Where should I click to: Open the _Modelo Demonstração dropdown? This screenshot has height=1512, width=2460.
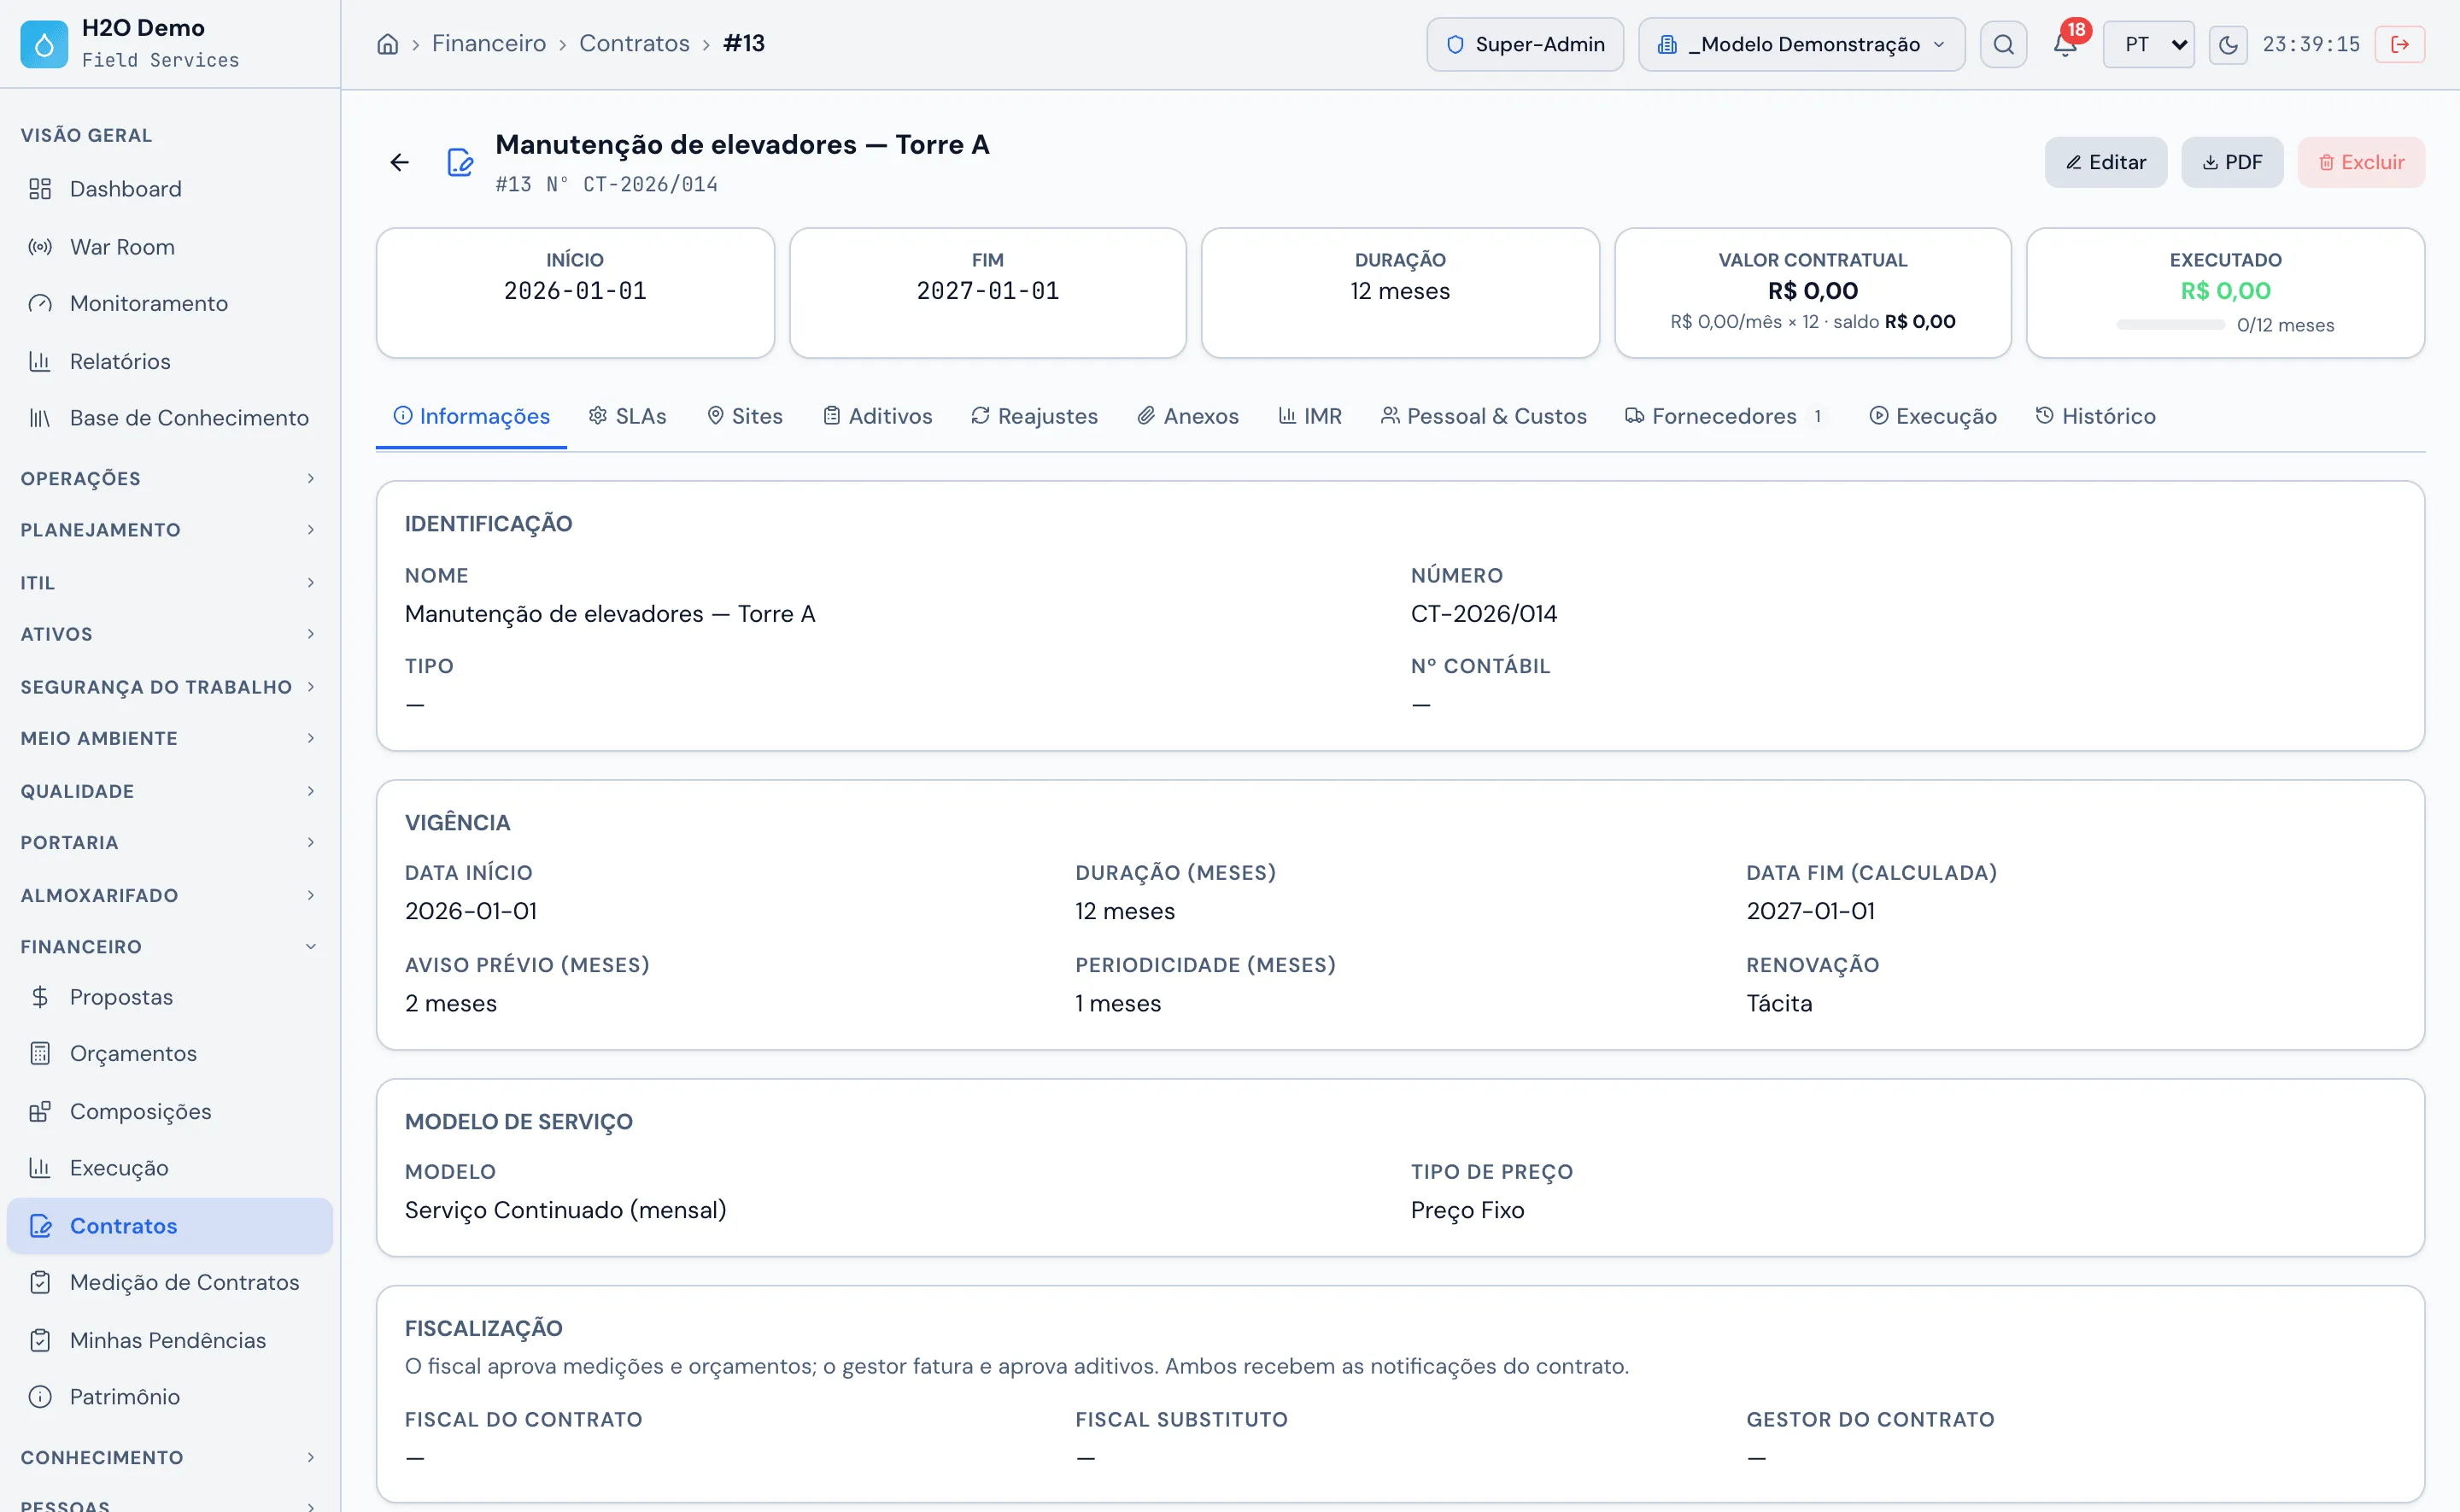[x=1801, y=44]
